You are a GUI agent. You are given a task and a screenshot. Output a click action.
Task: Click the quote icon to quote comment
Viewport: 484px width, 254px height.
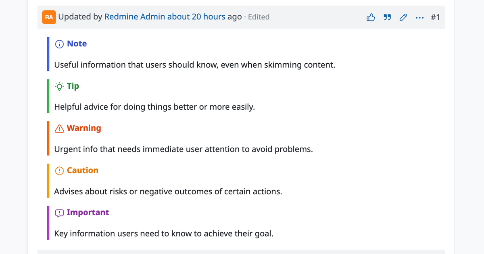point(387,17)
